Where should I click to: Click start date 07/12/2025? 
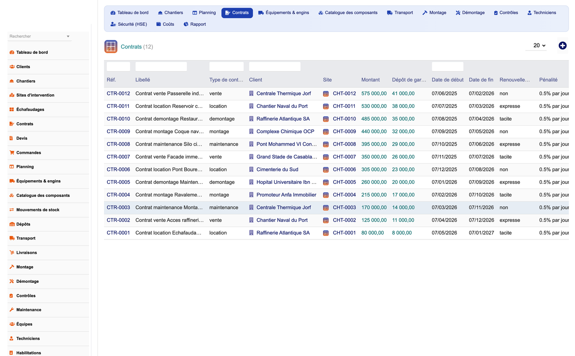[x=444, y=169]
